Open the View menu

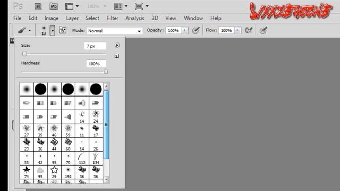171,18
